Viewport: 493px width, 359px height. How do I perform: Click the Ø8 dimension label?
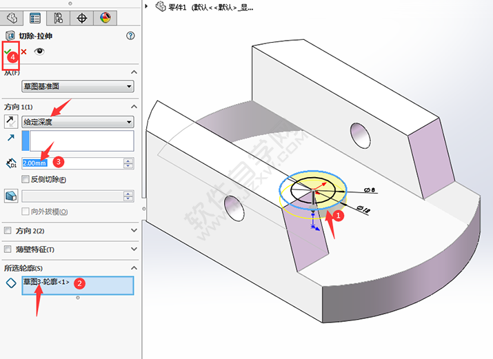pos(370,190)
